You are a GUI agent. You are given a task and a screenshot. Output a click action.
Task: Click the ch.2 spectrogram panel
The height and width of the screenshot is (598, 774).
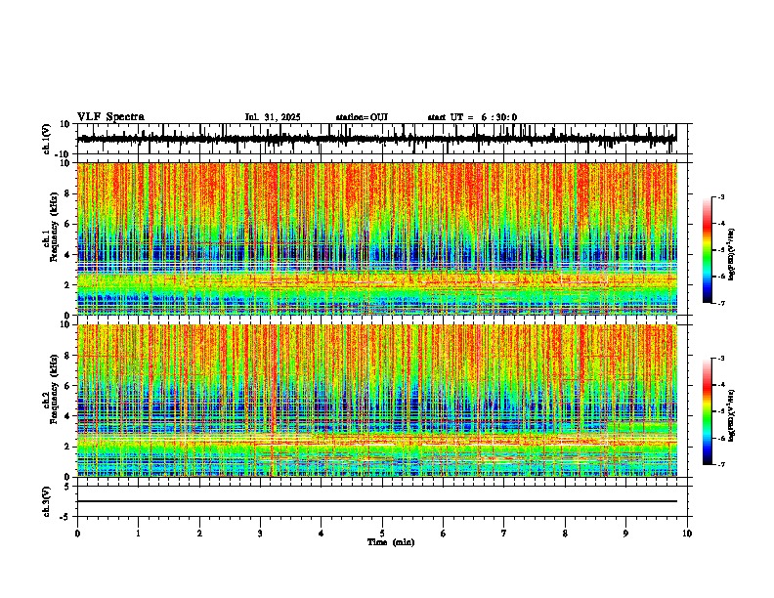[377, 401]
